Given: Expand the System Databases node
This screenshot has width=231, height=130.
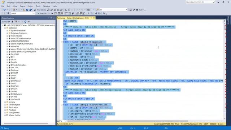Looking at the screenshot, I should (7, 30).
